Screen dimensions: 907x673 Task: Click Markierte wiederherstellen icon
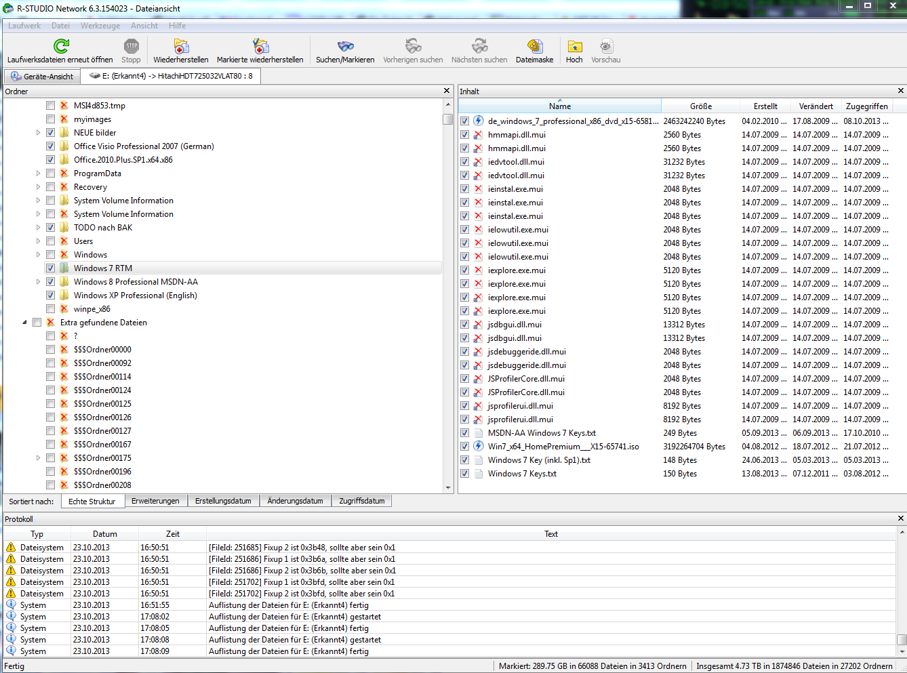pos(260,46)
